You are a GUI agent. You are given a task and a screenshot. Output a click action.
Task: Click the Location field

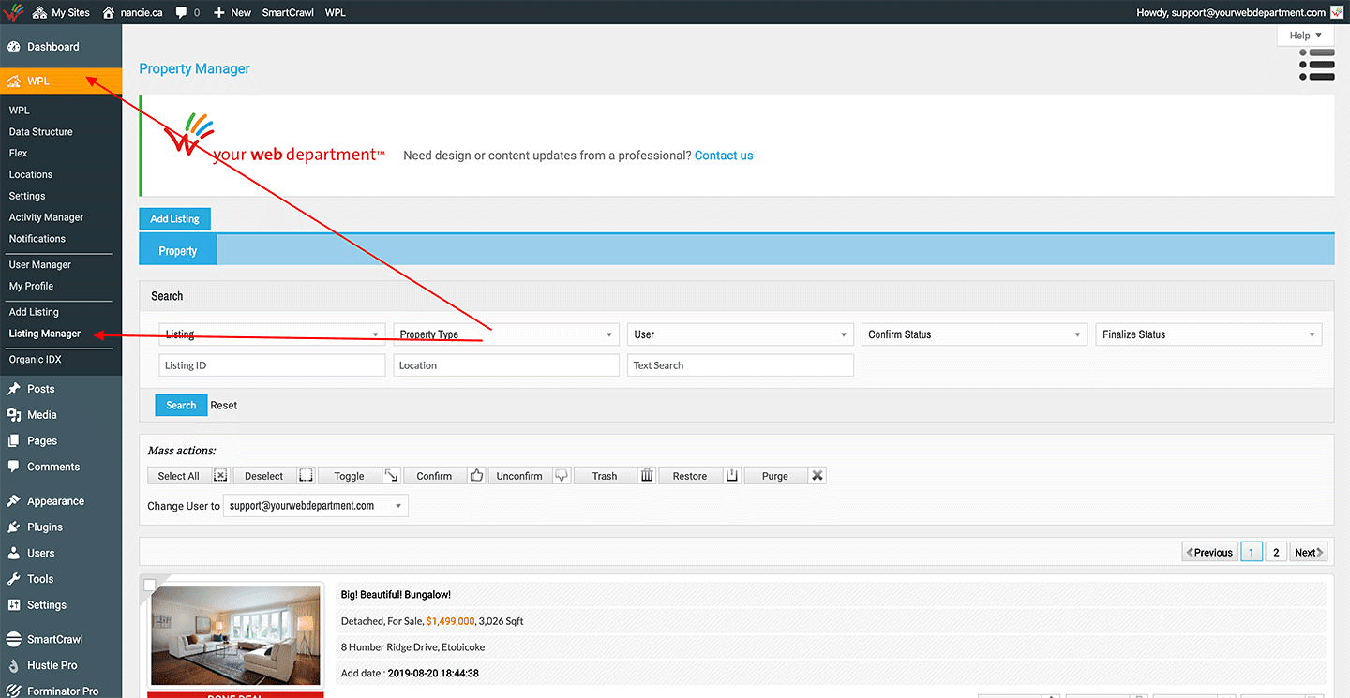pyautogui.click(x=506, y=365)
